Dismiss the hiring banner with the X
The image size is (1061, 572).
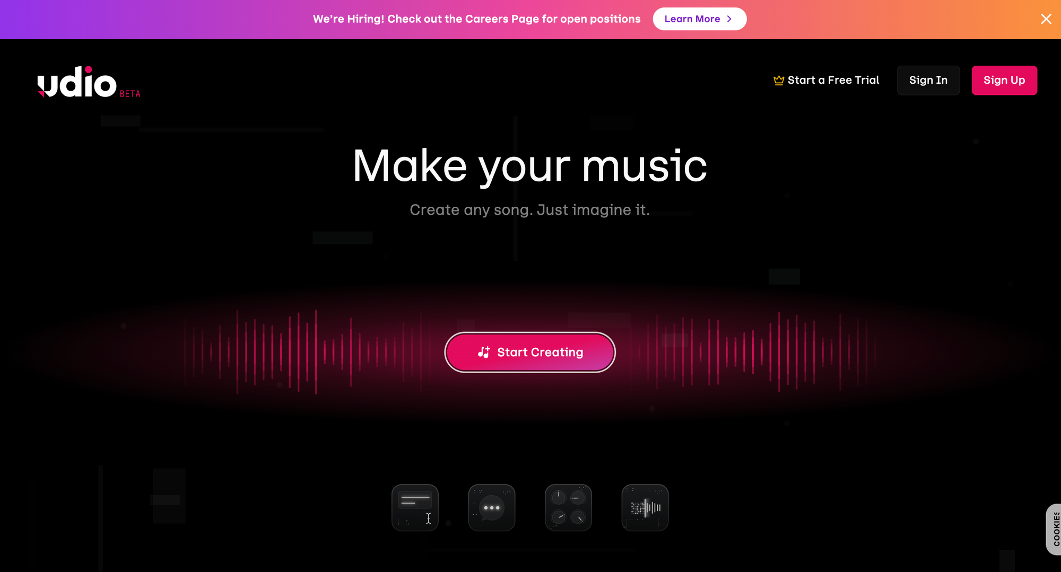(1046, 19)
